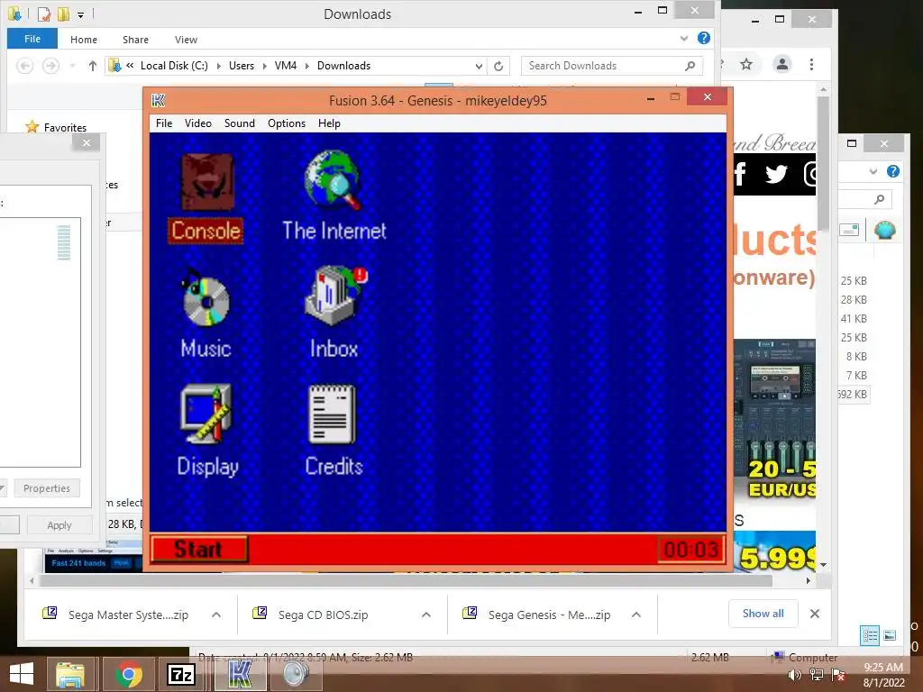Click Apply button in left dialog
Screen dimensions: 923x692
59,525
